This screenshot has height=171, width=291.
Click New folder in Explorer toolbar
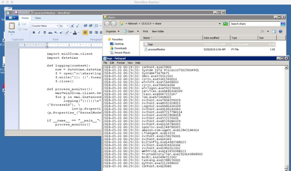pos(158,32)
